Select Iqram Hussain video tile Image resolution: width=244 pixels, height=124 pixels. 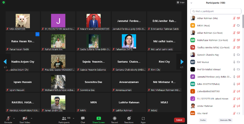[23, 82]
